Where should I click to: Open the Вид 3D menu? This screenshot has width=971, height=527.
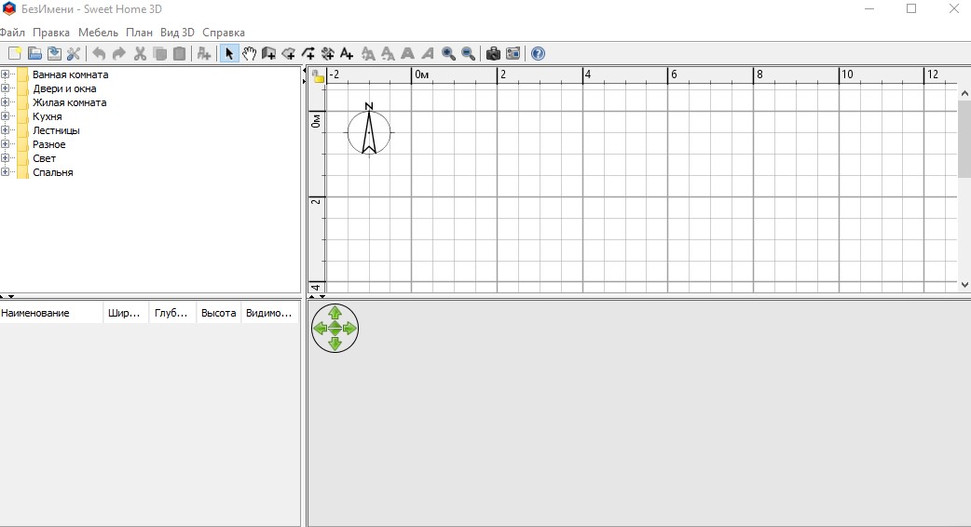click(177, 33)
